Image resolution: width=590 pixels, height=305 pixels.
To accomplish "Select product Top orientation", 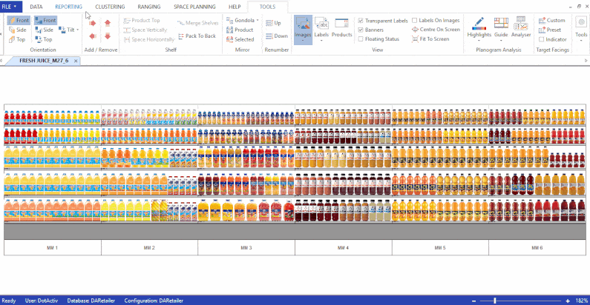I will tap(17, 39).
